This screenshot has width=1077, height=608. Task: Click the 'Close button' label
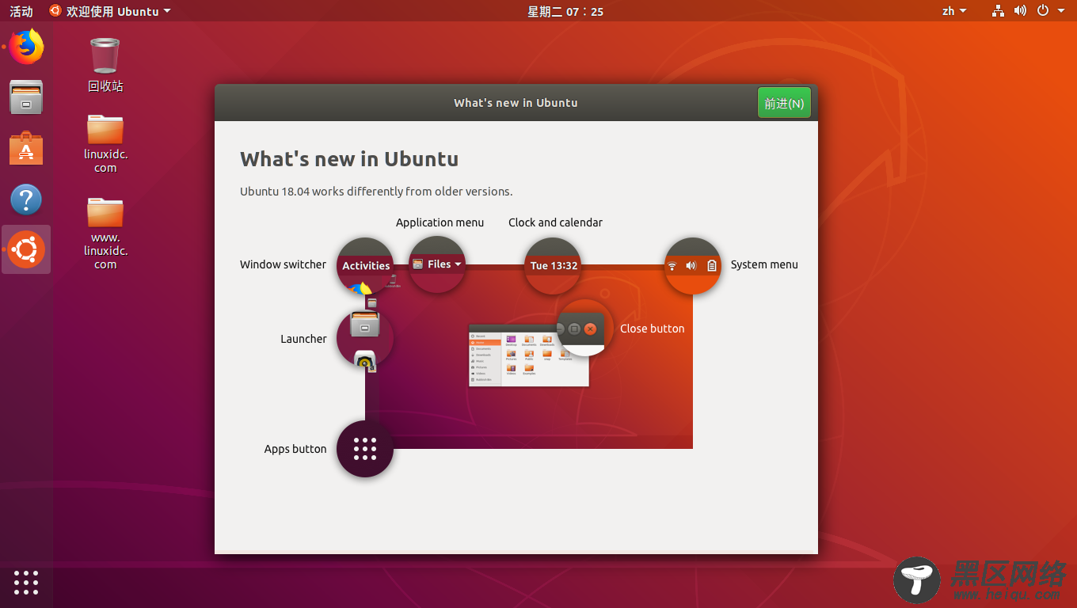[652, 329]
